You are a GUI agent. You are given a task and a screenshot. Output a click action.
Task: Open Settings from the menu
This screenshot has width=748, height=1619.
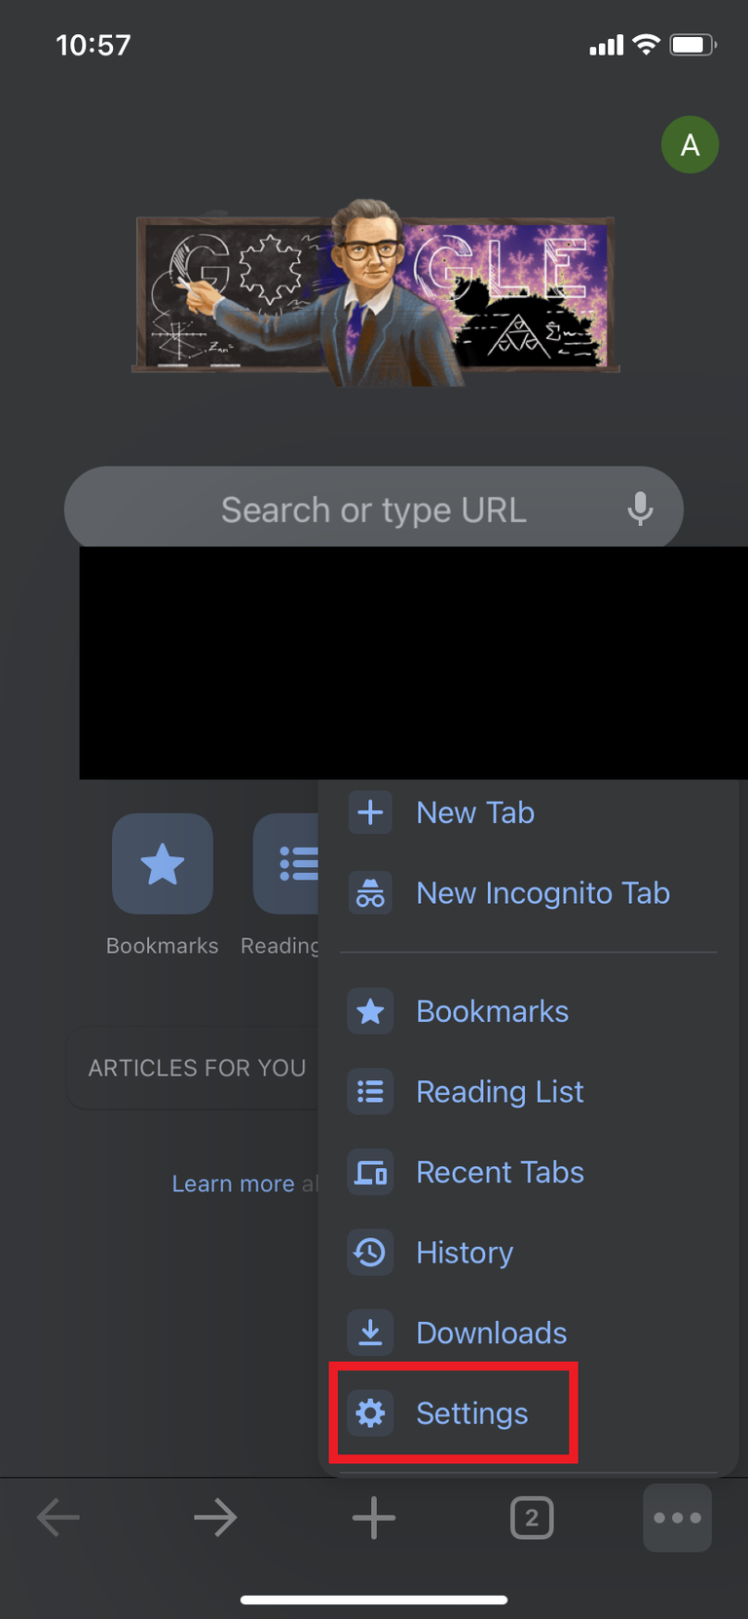point(471,1413)
